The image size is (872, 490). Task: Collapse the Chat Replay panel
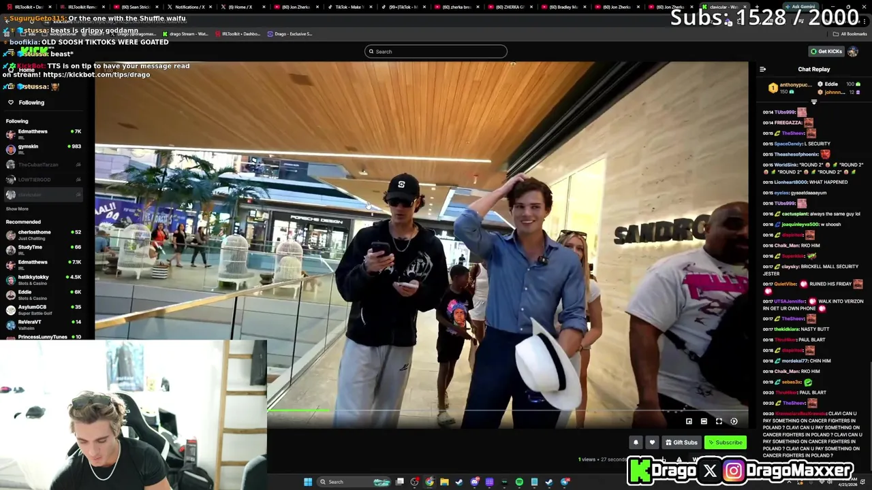tap(762, 69)
